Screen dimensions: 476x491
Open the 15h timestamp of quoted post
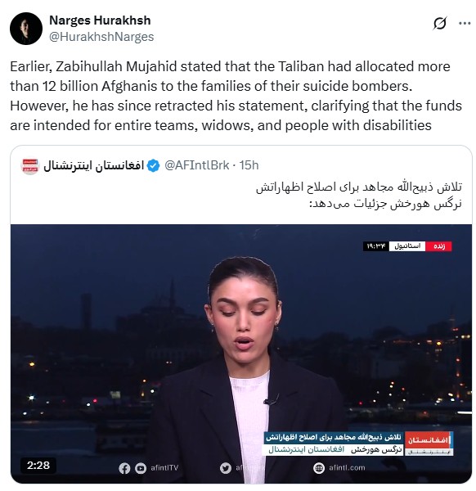249,165
